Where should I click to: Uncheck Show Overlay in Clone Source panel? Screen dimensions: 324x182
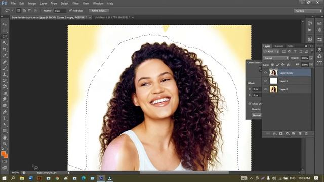coord(250,103)
